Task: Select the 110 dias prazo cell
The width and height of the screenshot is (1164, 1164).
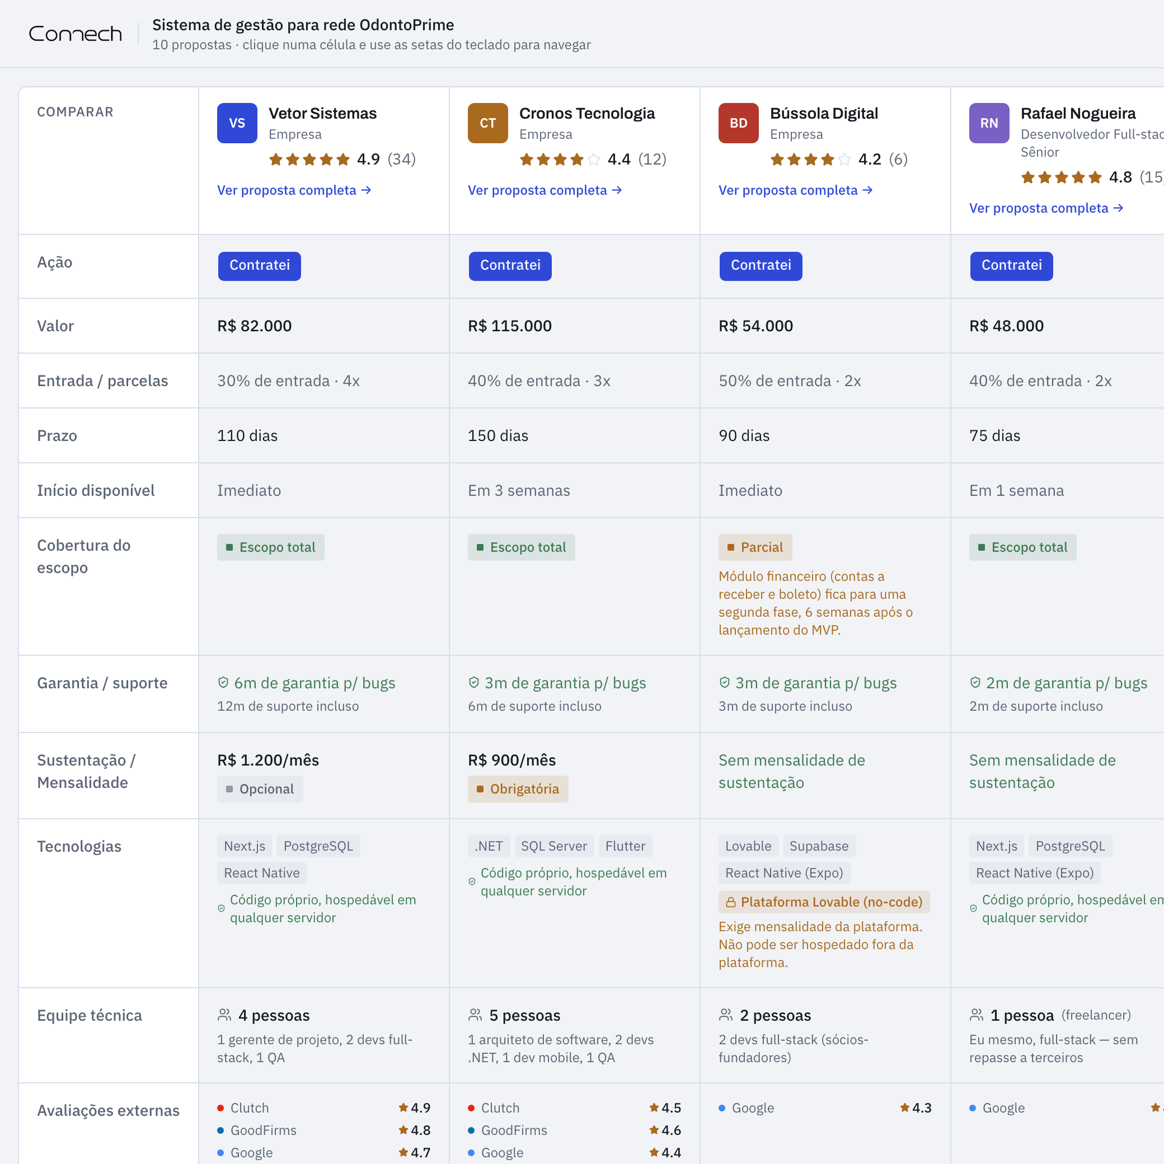Action: click(x=323, y=435)
